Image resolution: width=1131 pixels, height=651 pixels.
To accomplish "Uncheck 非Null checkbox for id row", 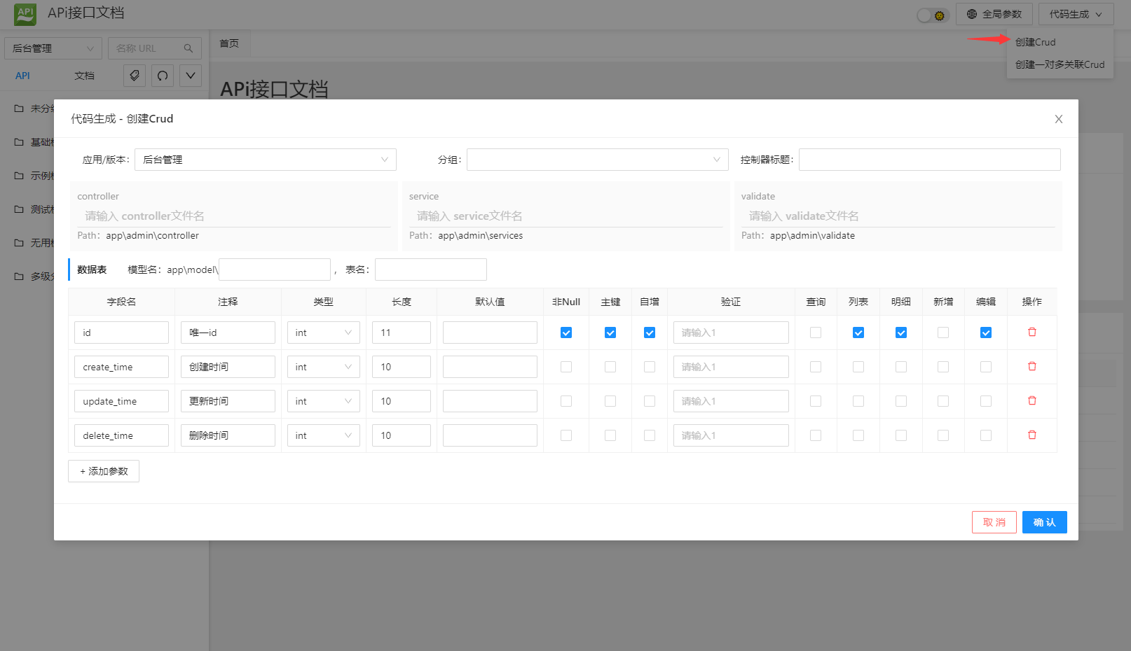I will (x=566, y=332).
